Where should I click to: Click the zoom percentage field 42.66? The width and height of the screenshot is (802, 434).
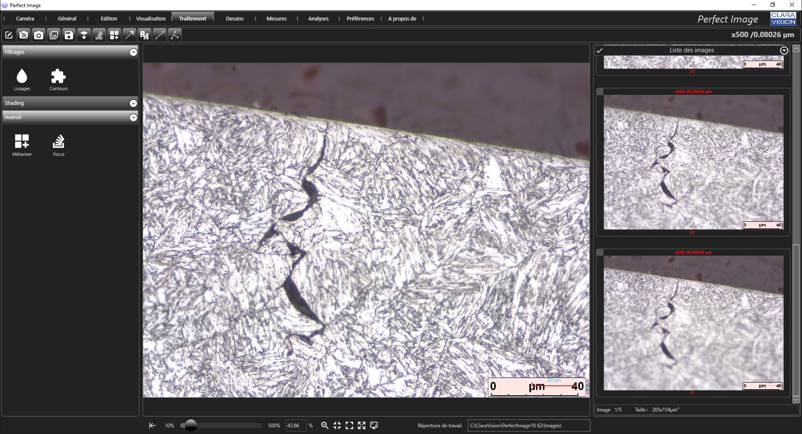(296, 425)
